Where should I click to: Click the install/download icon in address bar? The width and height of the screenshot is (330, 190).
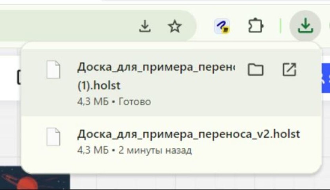click(x=145, y=26)
